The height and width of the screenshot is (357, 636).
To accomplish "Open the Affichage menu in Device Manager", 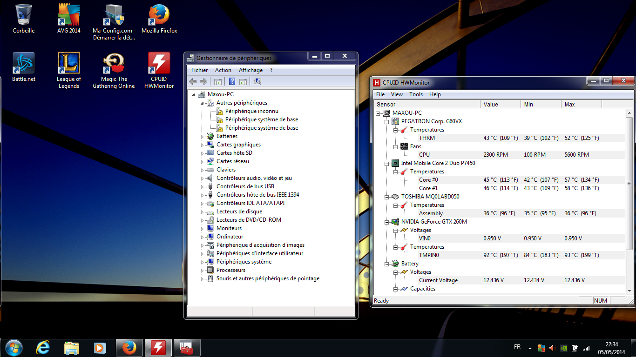I will coord(250,70).
